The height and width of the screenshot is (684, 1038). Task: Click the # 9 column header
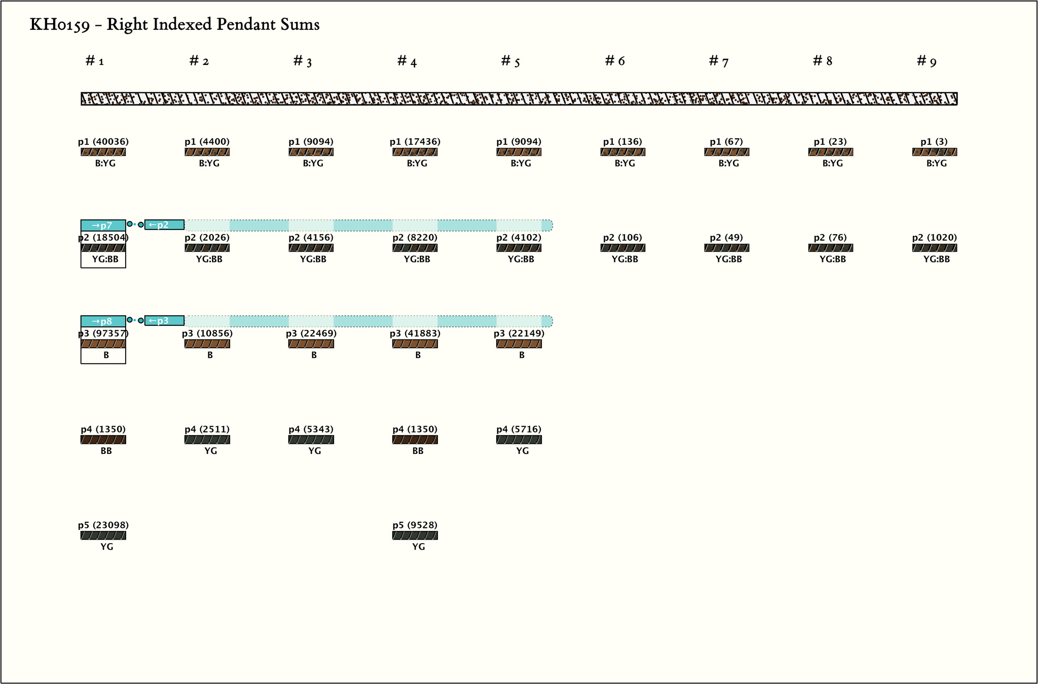coord(926,61)
